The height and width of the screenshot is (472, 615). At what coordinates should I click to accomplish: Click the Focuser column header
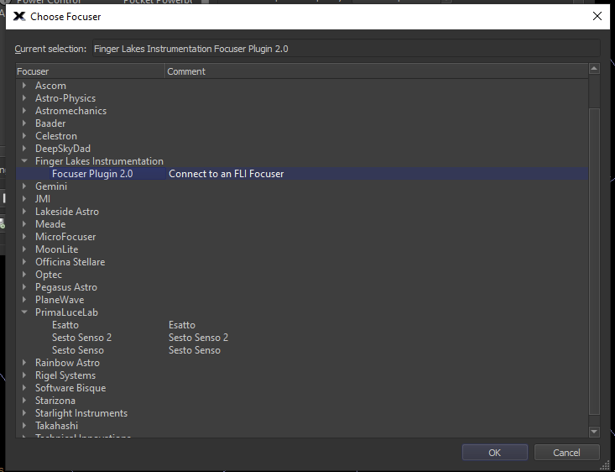point(91,71)
